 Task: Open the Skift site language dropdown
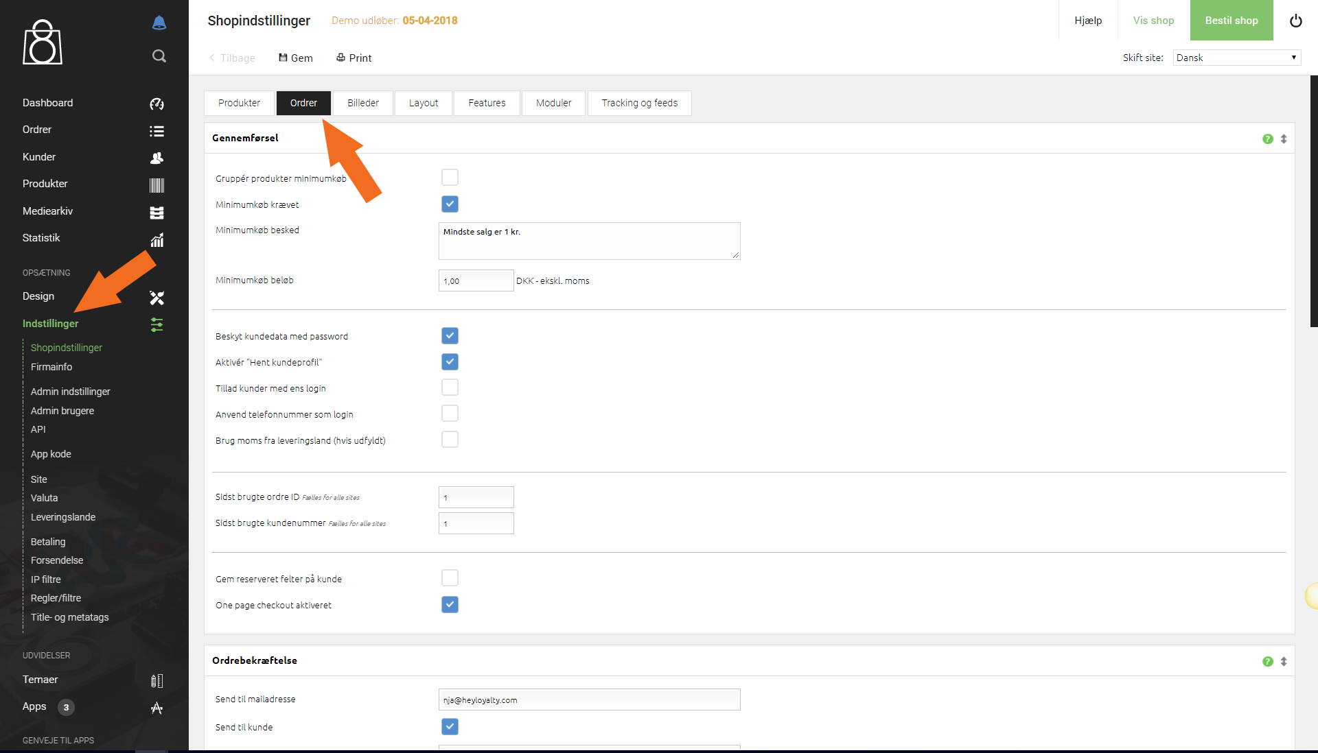point(1237,58)
